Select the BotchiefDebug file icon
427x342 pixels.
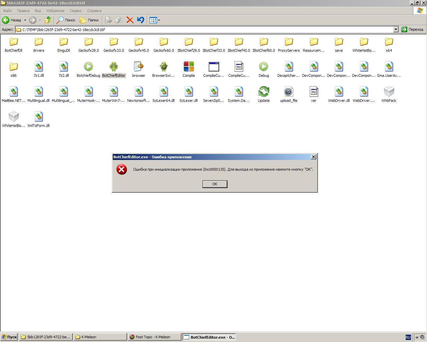[x=88, y=67]
